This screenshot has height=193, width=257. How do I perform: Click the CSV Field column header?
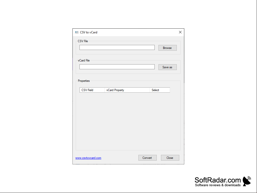(92, 90)
